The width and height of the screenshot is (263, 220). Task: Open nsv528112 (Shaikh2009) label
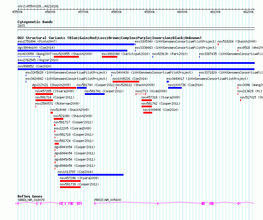coord(135,85)
